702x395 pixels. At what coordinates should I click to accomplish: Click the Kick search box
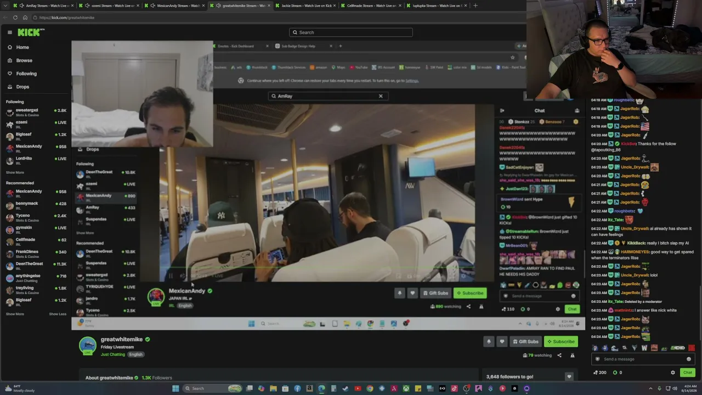click(x=351, y=32)
